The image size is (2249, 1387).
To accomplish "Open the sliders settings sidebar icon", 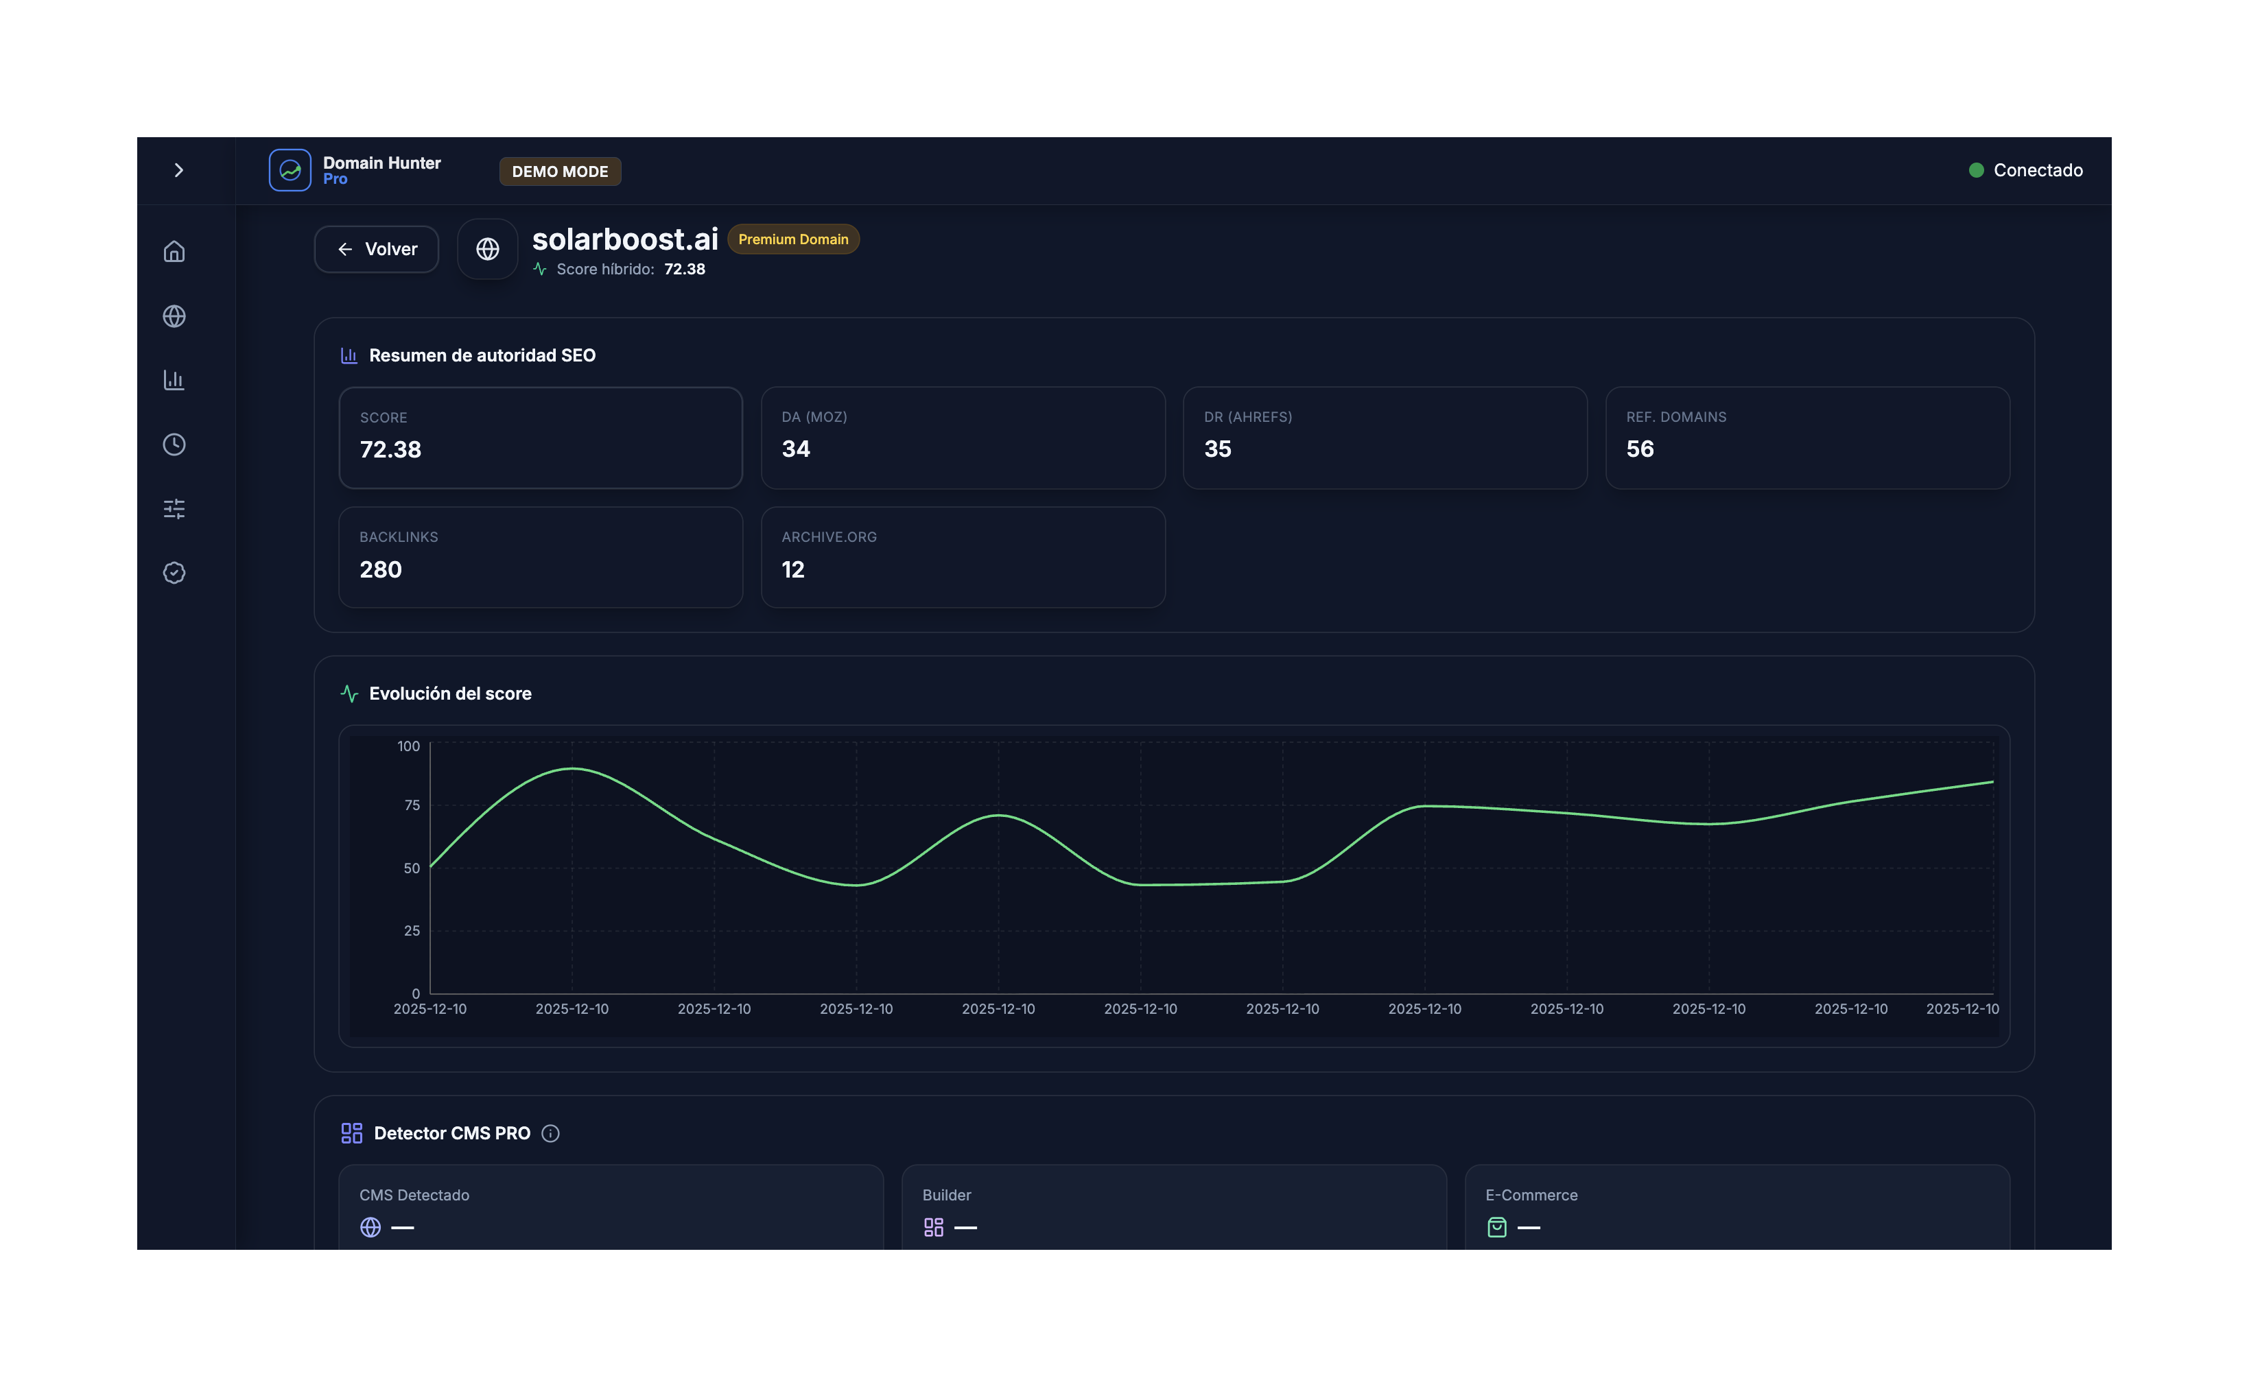I will click(174, 508).
